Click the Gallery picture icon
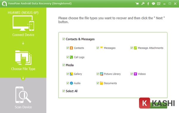Image resolution: width=179 pixels, height=113 pixels. pyautogui.click(x=71, y=74)
